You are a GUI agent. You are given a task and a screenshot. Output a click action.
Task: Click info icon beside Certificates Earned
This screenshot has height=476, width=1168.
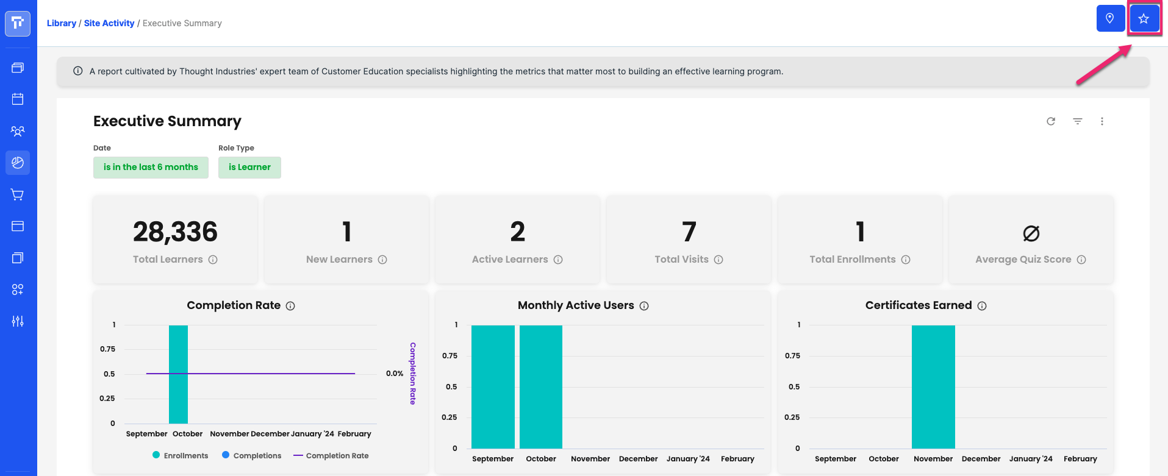[982, 306]
